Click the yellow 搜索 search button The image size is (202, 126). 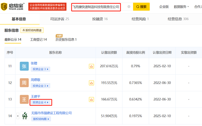[141, 7]
